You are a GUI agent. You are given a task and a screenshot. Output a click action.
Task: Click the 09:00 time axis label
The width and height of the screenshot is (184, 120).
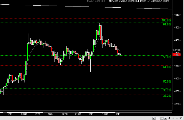[x=24, y=114]
